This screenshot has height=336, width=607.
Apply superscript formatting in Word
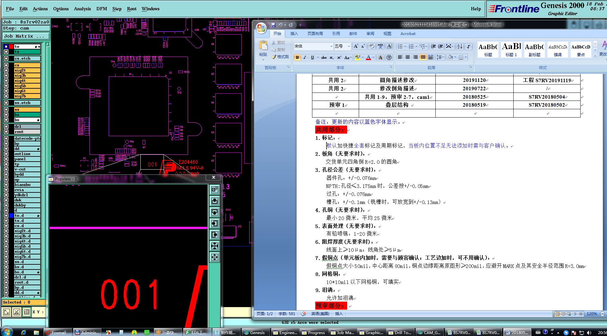[339, 57]
